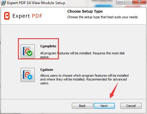This screenshot has width=147, height=114.
Task: Click the Choose Setup Type heading
Action: tap(85, 11)
